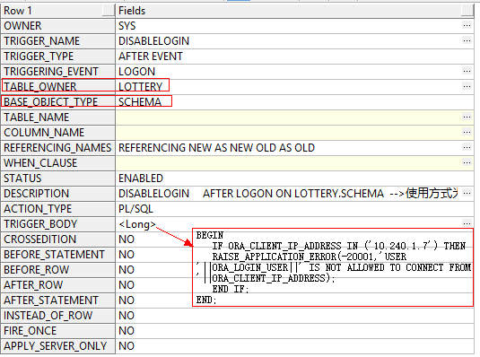Select the 'LOGON' value
Image resolution: width=480 pixels, height=357 pixels.
tap(136, 72)
